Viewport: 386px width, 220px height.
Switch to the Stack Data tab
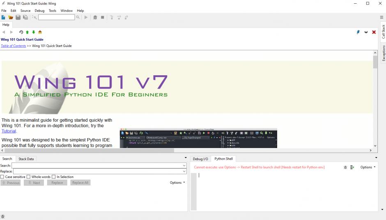[26, 159]
